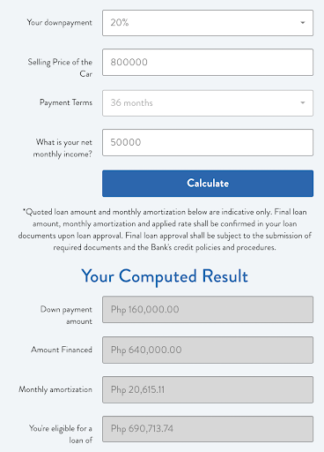This screenshot has height=452, width=324.
Task: Click the Down payment amount result field
Action: 208,310
